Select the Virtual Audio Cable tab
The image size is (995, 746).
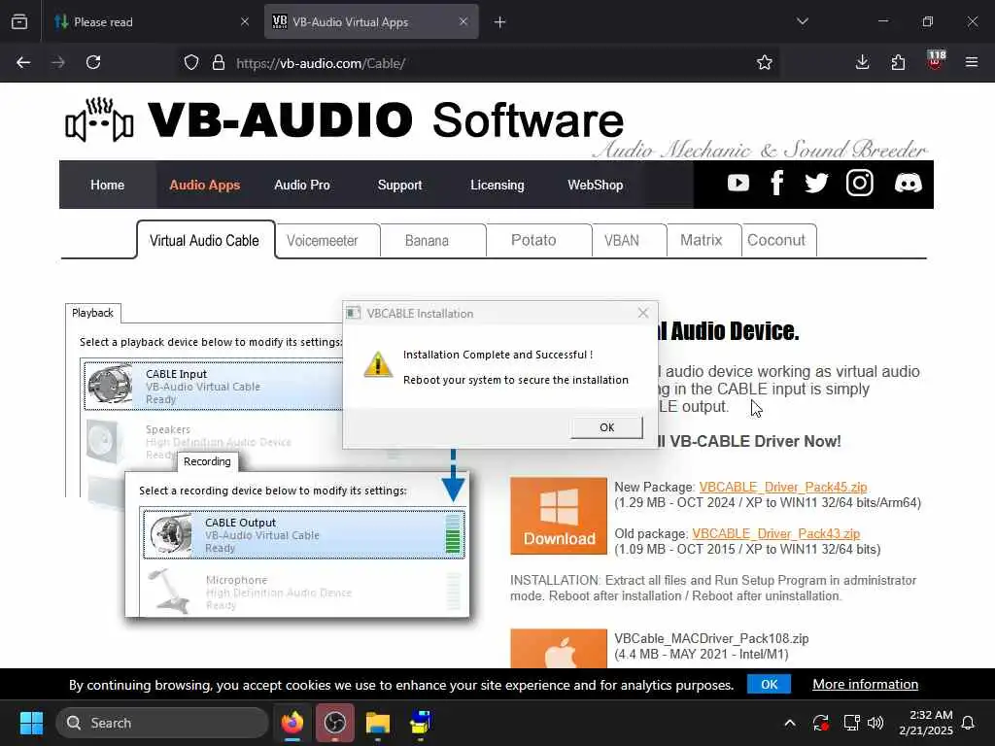point(205,241)
